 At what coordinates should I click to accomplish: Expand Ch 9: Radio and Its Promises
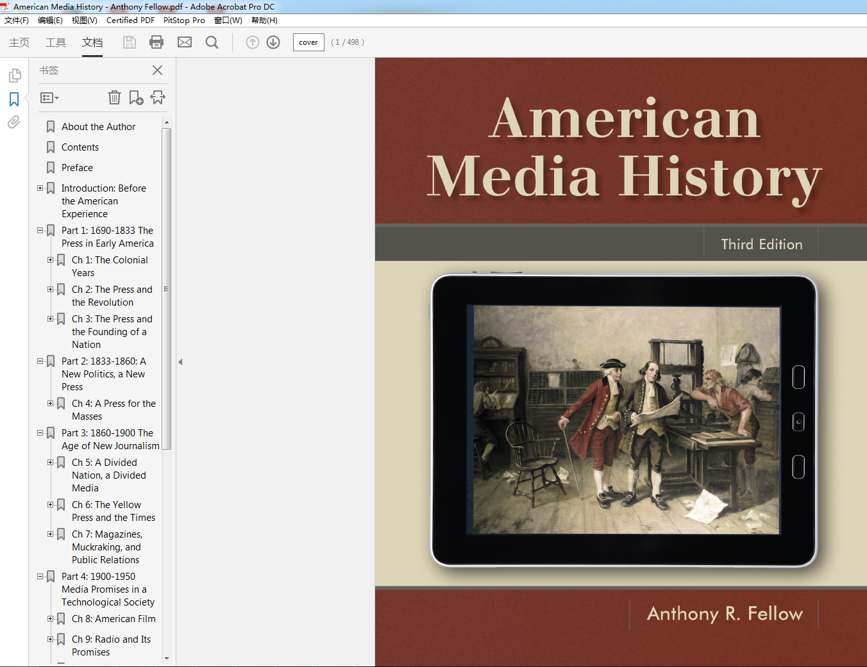pyautogui.click(x=50, y=639)
